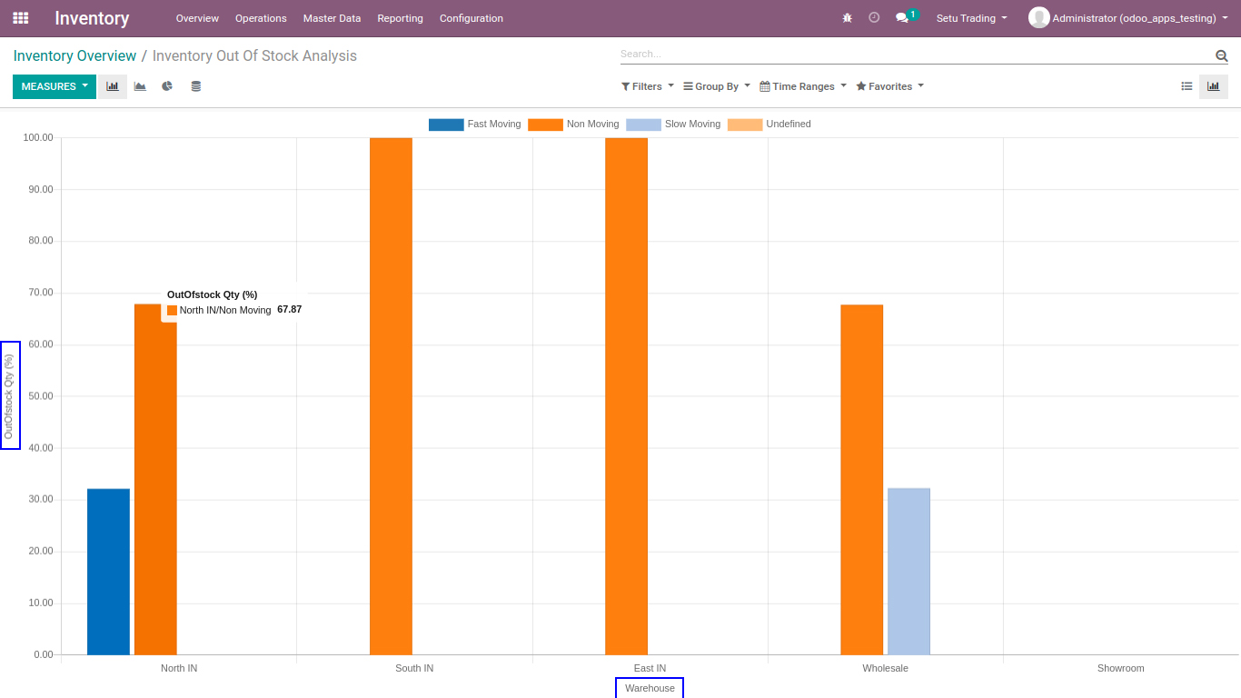The width and height of the screenshot is (1241, 698).
Task: Open the Operations menu
Action: 261,18
